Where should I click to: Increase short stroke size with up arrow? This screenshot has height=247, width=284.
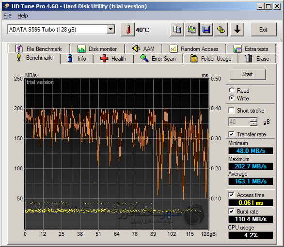tap(253, 120)
